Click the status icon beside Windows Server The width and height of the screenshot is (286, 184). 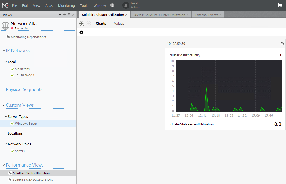12,124
